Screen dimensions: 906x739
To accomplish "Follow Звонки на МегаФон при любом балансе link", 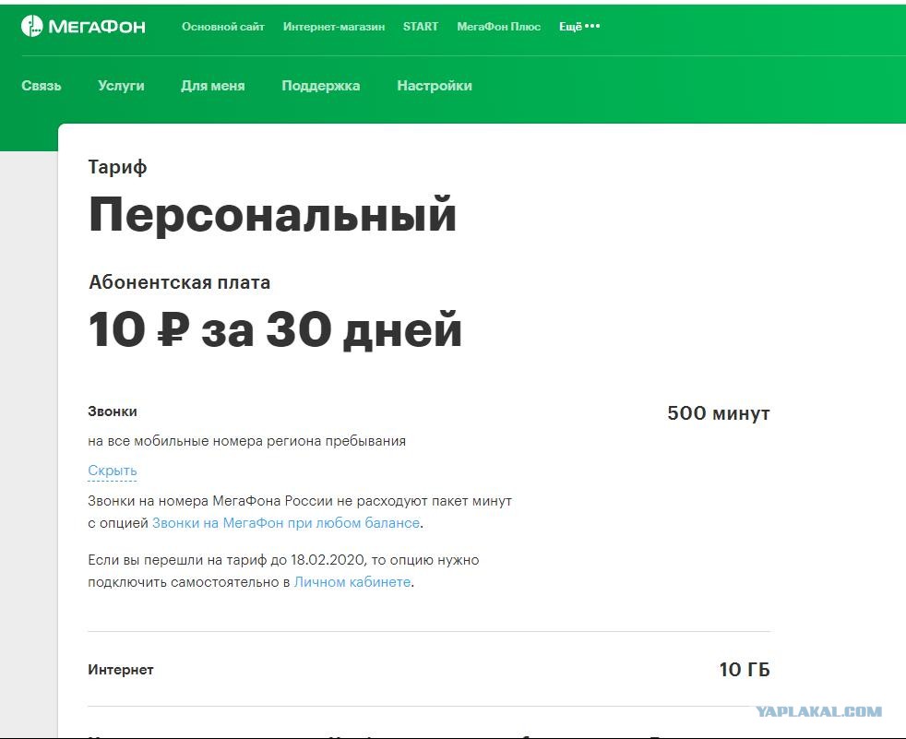I will pyautogui.click(x=286, y=523).
